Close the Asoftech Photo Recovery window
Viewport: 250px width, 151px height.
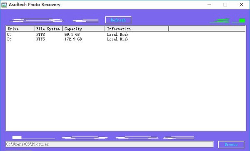tap(241, 5)
